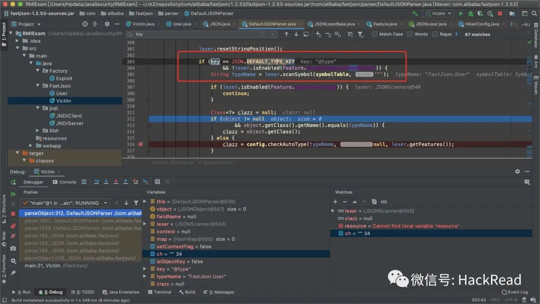The width and height of the screenshot is (540, 304).
Task: Jump to next search occurrence arrow
Action: [x=296, y=34]
